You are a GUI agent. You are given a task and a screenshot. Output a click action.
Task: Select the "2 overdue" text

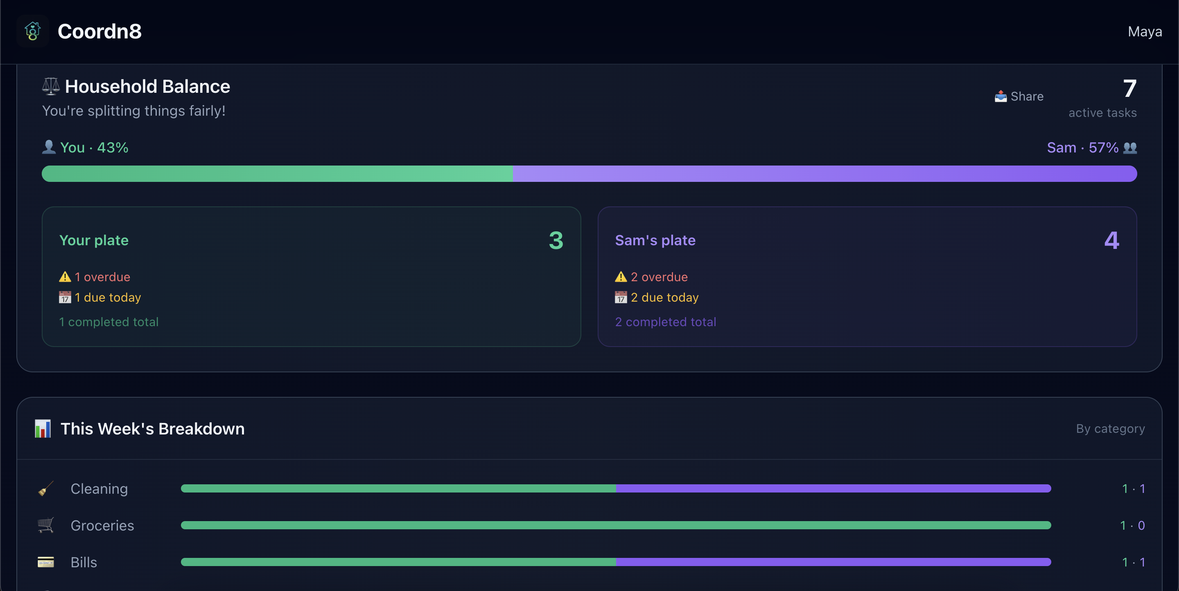click(x=659, y=277)
